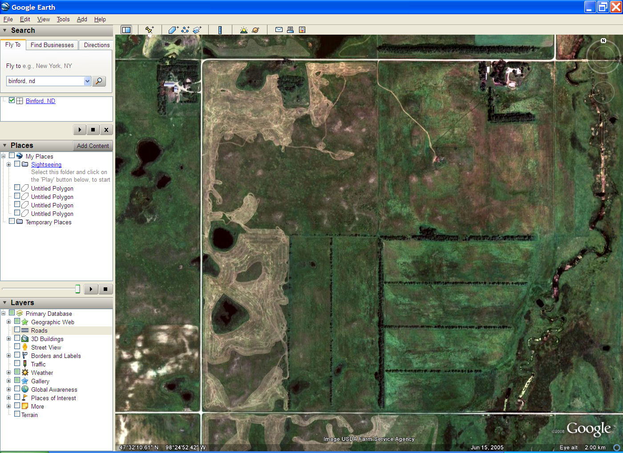Screen dimensions: 623x453
Task: Toggle the sidebar visibility toolbar icon
Action: [126, 30]
